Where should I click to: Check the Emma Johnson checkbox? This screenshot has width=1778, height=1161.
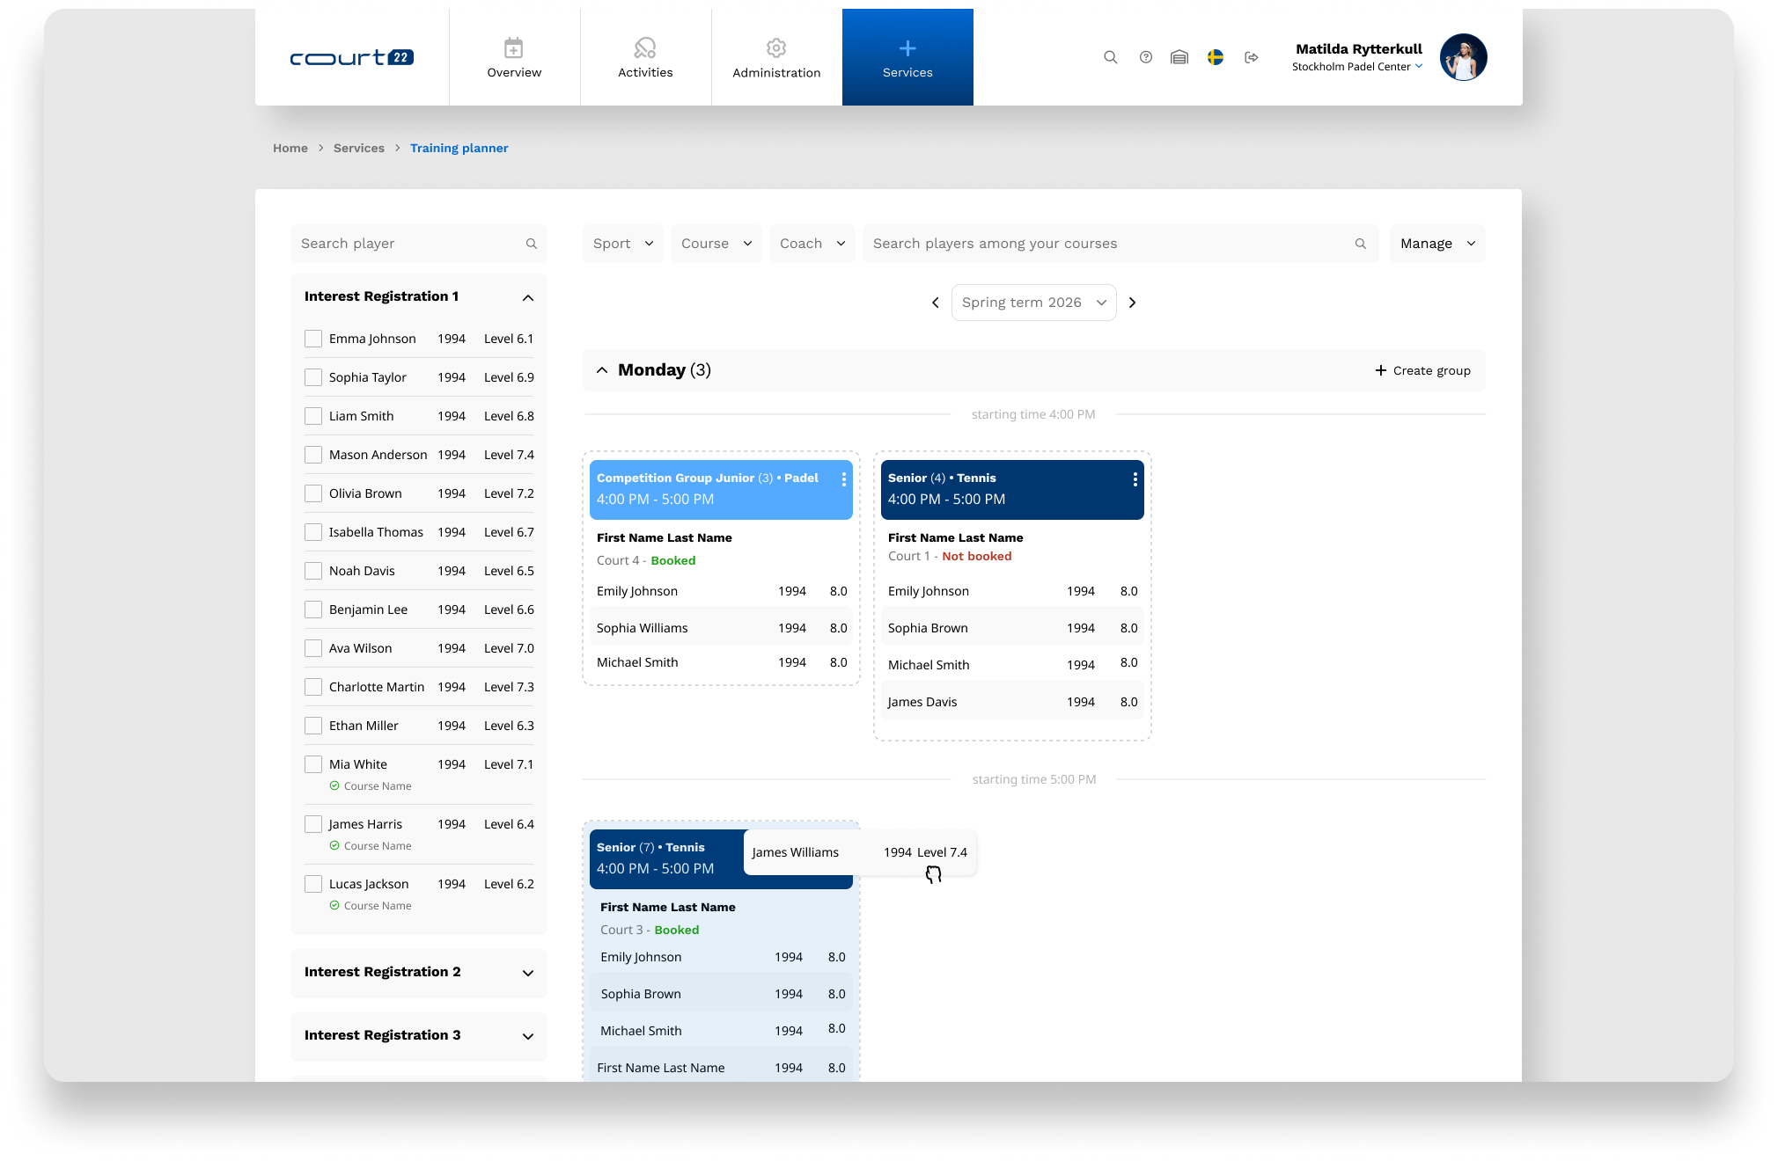tap(313, 339)
